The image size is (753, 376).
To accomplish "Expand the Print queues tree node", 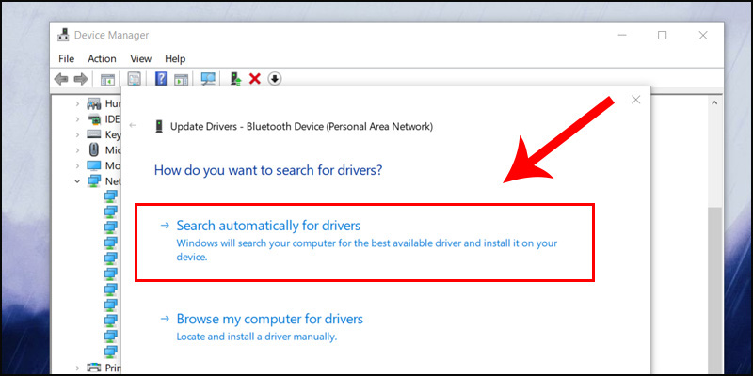I will point(77,368).
